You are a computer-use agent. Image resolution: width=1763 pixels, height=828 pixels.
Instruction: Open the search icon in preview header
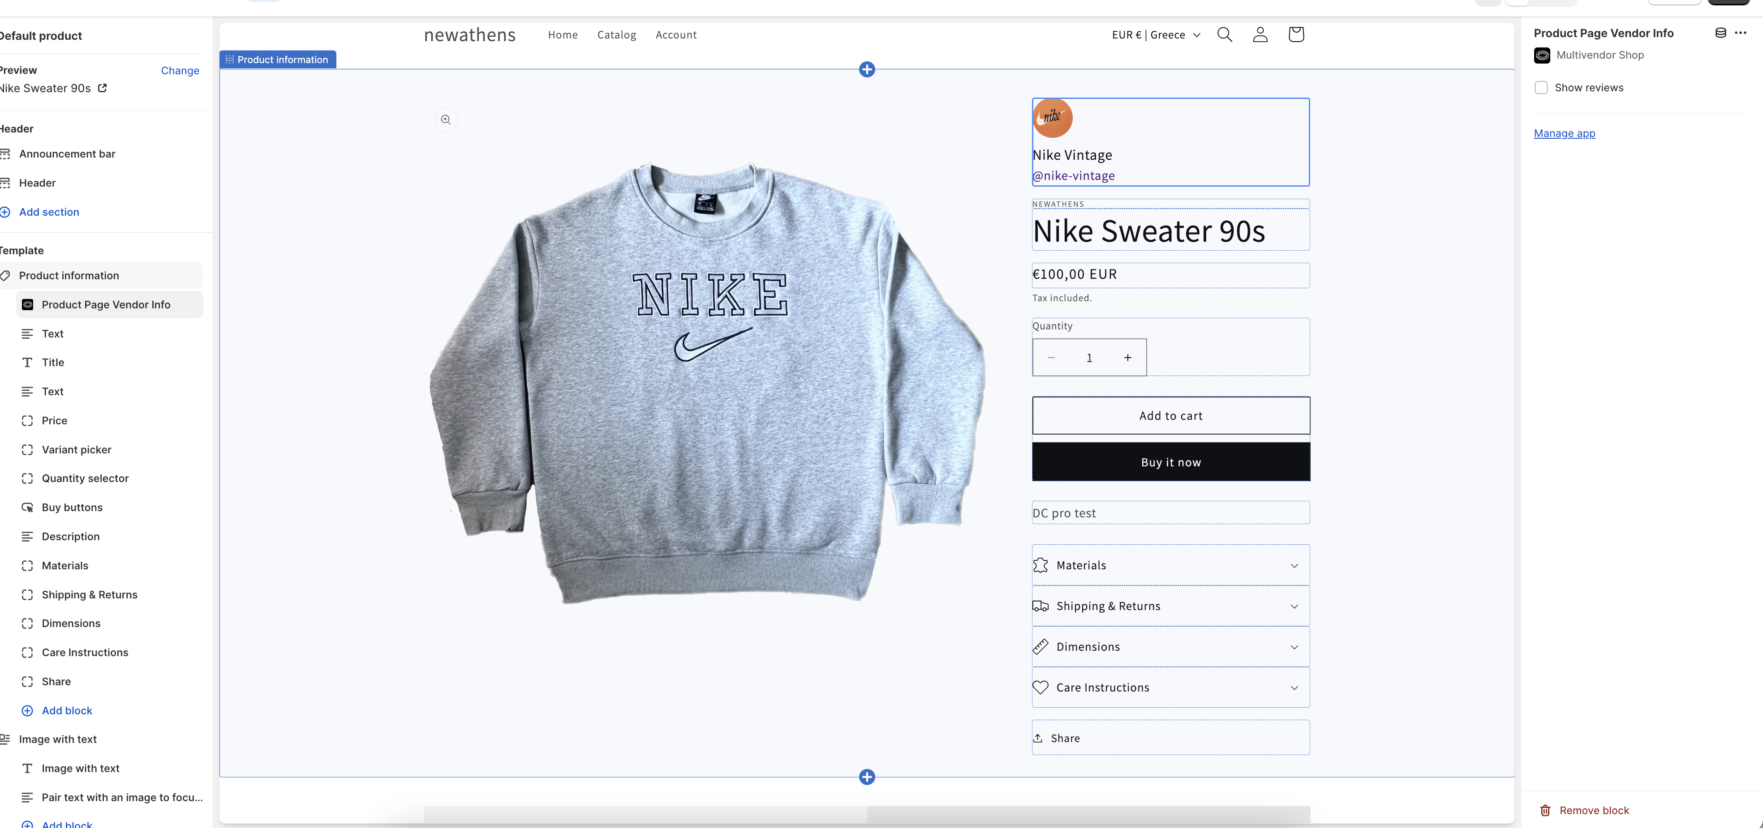click(x=1225, y=34)
